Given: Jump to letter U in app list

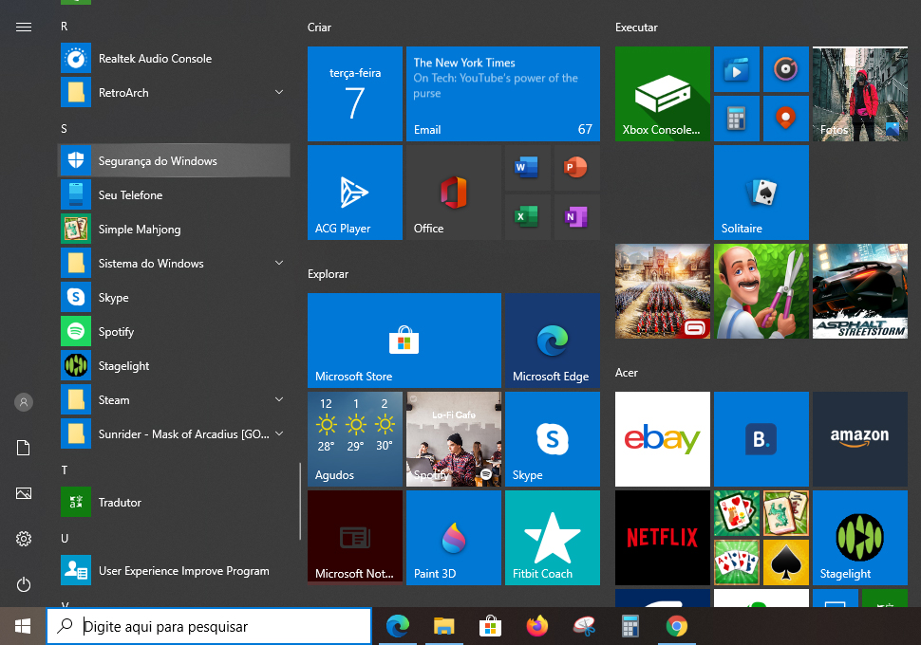Looking at the screenshot, I should pos(65,538).
